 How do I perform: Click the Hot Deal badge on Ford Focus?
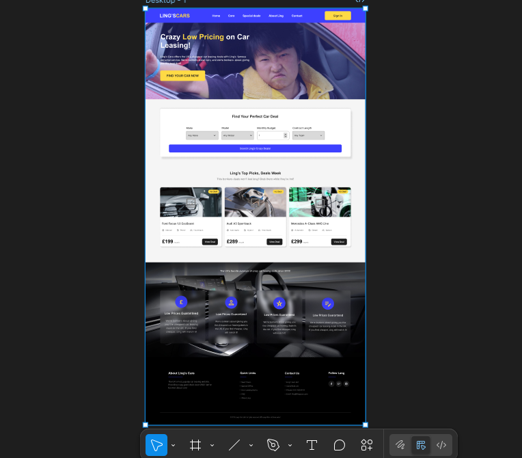click(213, 191)
